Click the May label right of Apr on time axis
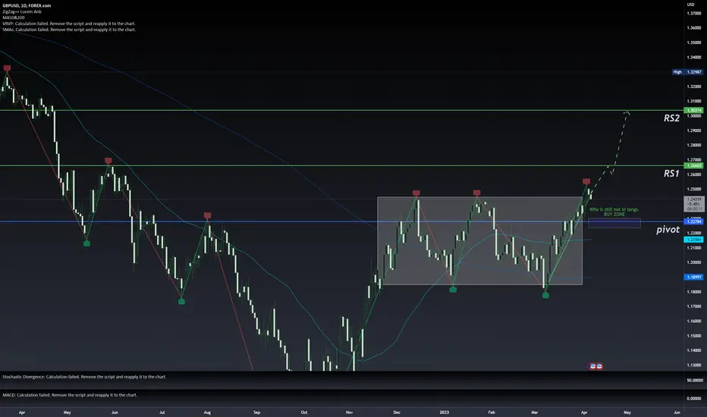 click(x=627, y=412)
